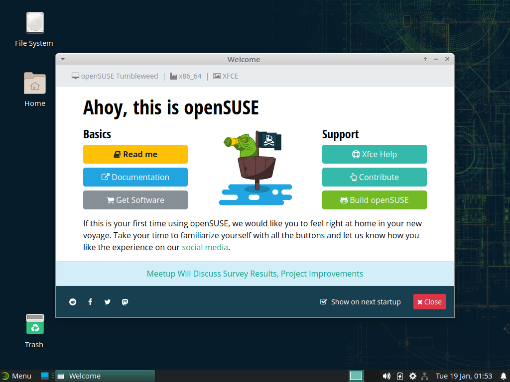Follow the social media link
510x382 pixels.
click(205, 247)
